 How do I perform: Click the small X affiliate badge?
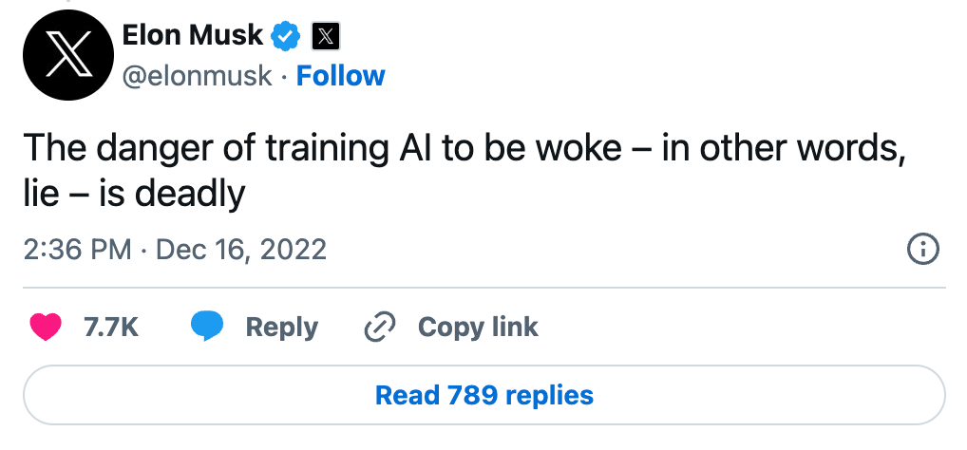pyautogui.click(x=326, y=36)
